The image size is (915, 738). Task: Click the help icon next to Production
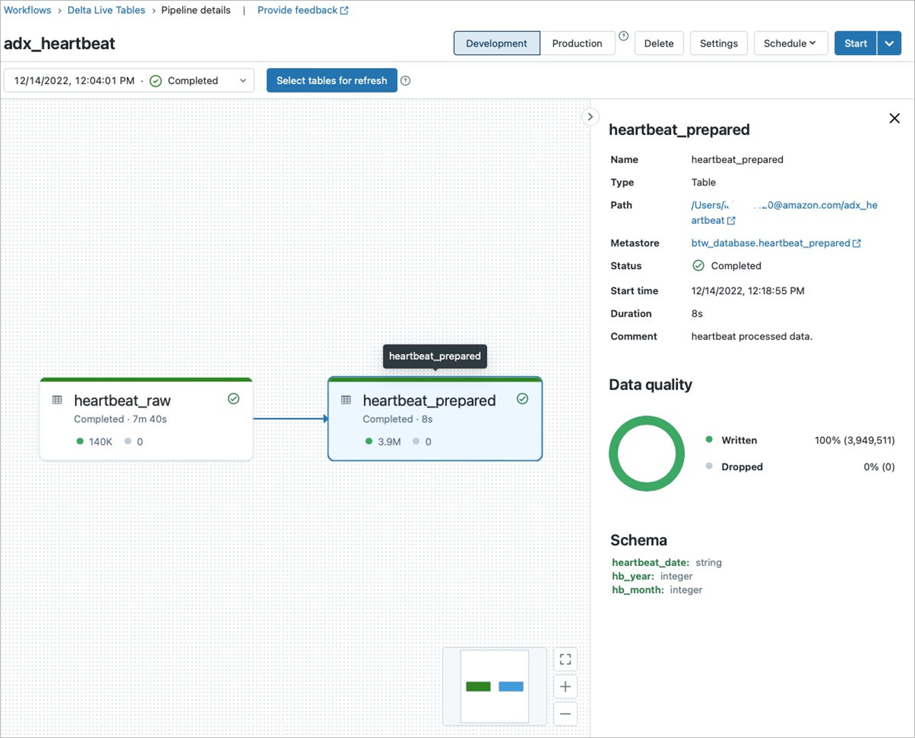623,36
